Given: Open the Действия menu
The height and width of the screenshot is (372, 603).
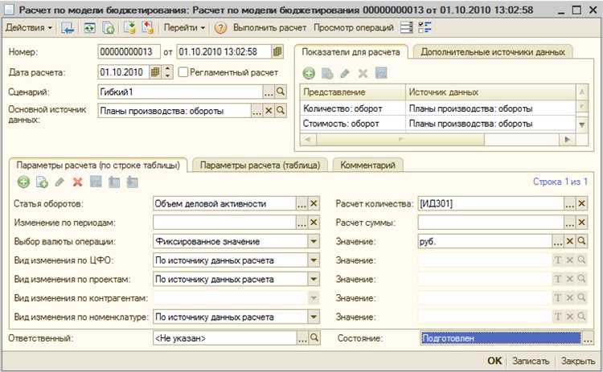Looking at the screenshot, I should click(x=29, y=27).
